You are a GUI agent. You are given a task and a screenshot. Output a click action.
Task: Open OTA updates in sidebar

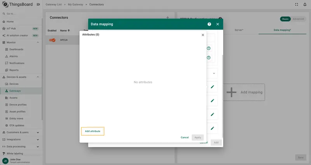tap(21, 125)
